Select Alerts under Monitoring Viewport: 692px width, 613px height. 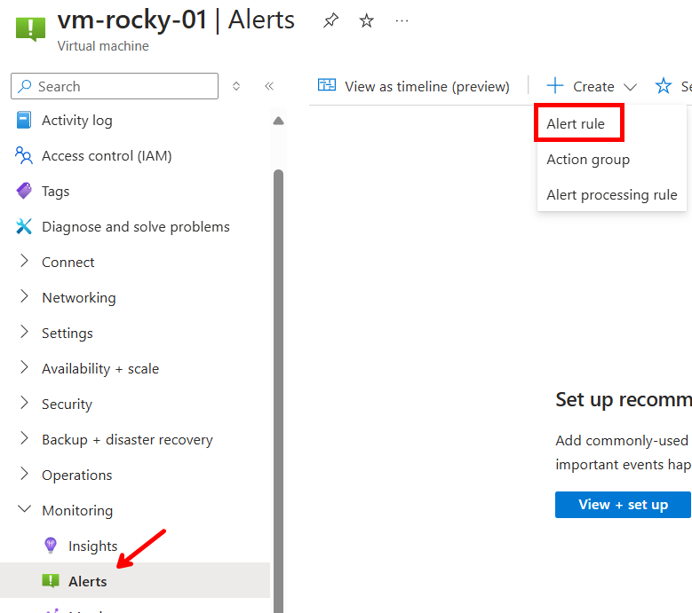click(x=135, y=580)
